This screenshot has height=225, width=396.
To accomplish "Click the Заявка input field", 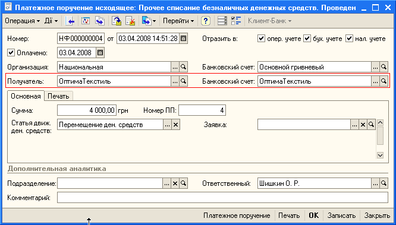I will click(304, 125).
